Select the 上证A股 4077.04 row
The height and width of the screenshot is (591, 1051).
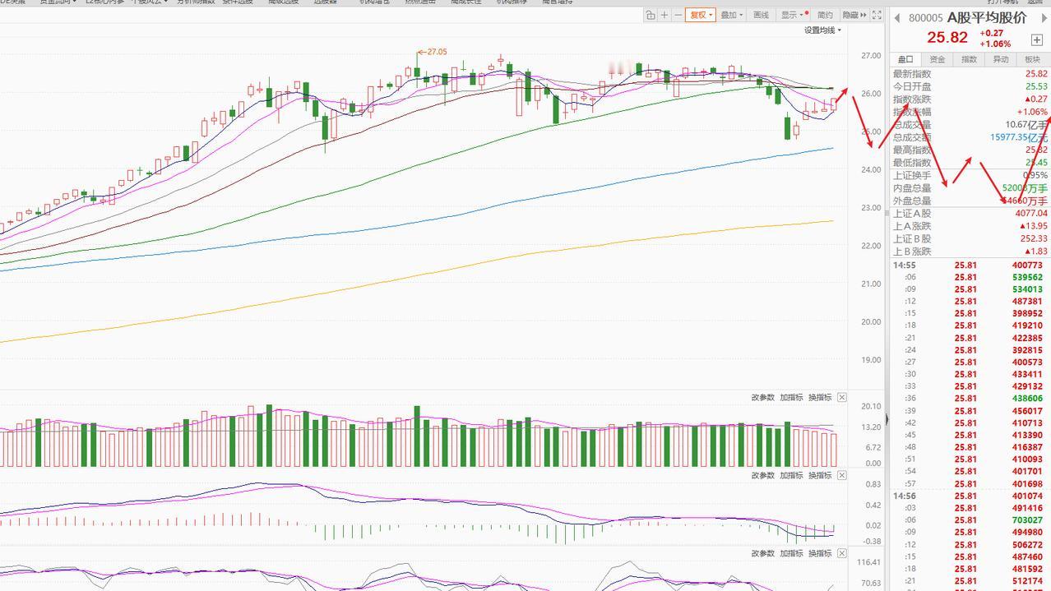970,214
